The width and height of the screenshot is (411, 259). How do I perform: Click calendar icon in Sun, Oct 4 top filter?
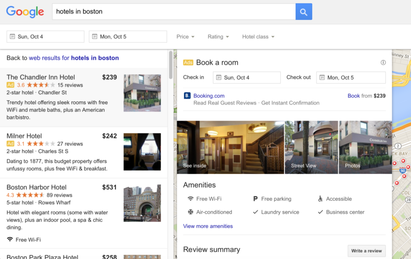[x=12, y=36]
